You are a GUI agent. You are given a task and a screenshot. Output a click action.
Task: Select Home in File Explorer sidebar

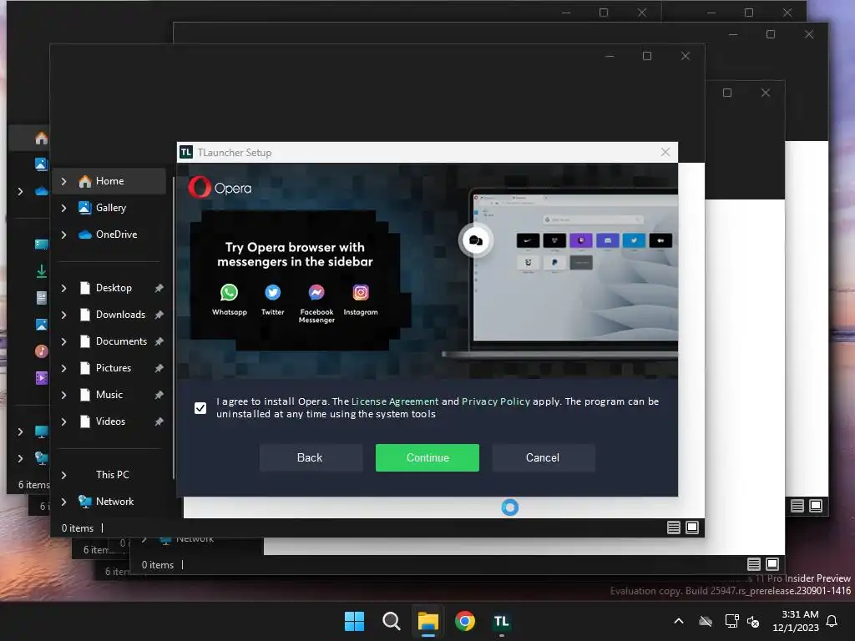109,181
